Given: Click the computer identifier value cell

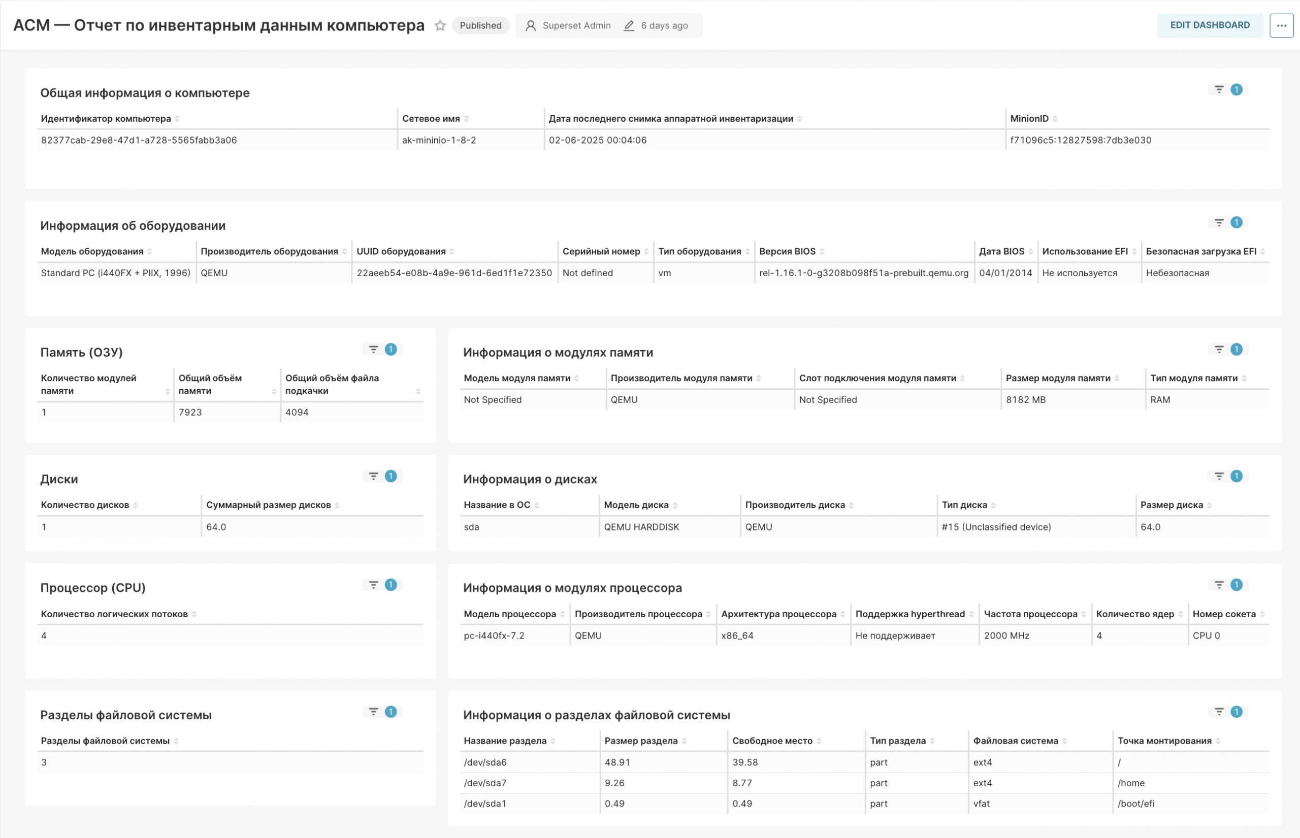Looking at the screenshot, I should click(x=139, y=141).
